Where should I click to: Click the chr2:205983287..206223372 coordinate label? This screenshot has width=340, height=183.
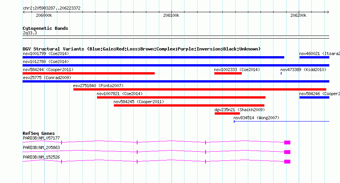coord(52,8)
